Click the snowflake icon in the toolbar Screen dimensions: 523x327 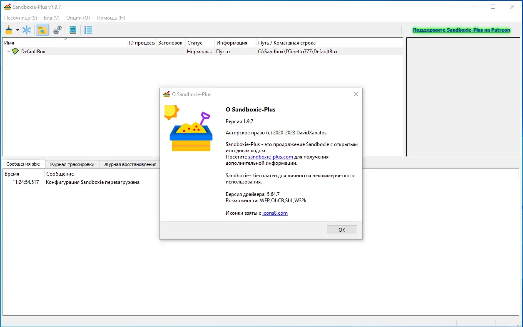click(27, 30)
